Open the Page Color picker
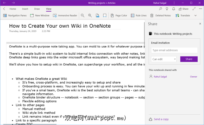Image resolution: width=204 pixels, height=125 pixels. [x=119, y=15]
